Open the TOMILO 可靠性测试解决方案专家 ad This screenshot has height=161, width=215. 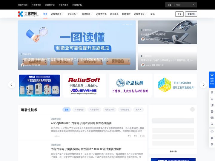coord(39,86)
